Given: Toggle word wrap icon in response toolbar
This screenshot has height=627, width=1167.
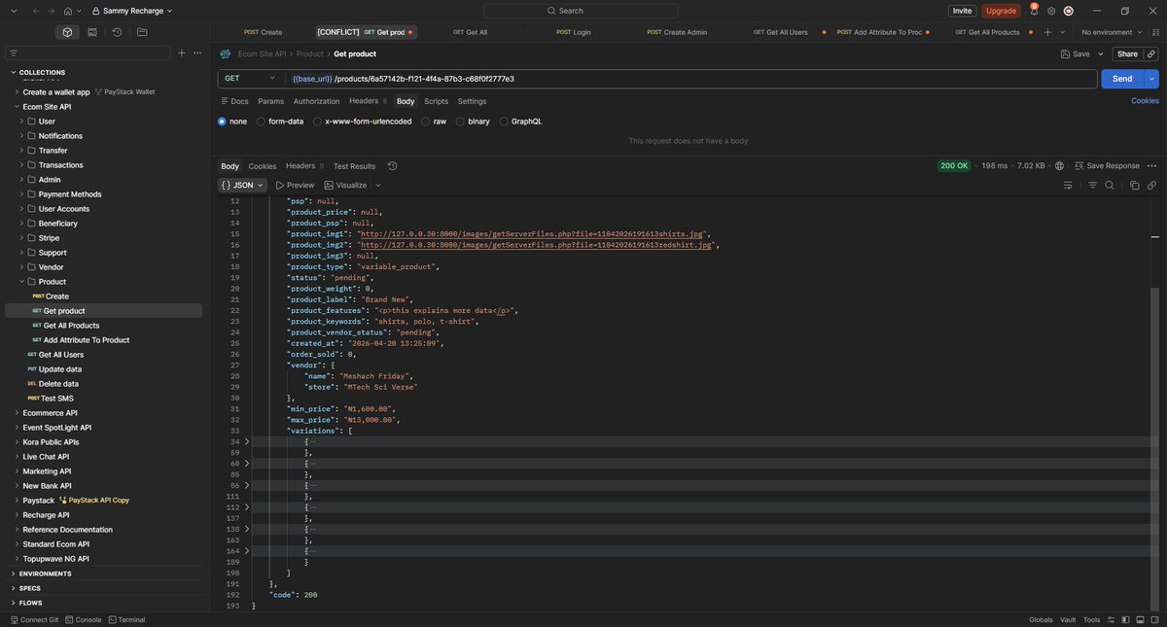Looking at the screenshot, I should click(x=1068, y=185).
